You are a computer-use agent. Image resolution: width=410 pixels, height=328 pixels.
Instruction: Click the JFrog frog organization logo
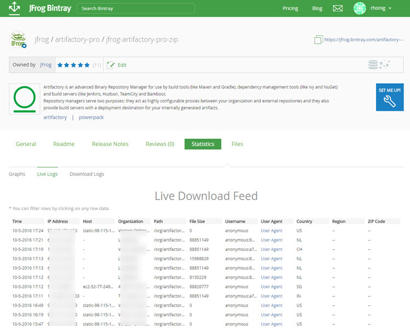click(x=19, y=40)
